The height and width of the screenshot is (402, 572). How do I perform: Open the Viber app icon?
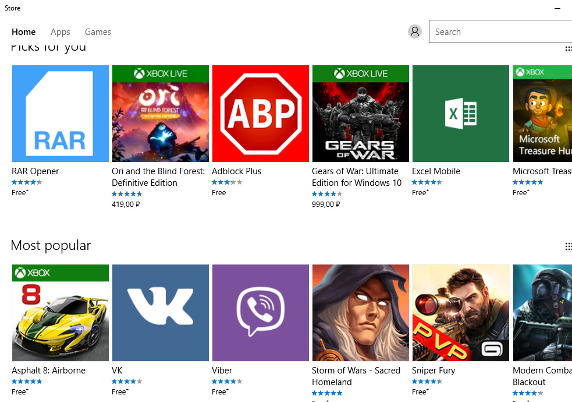(261, 313)
